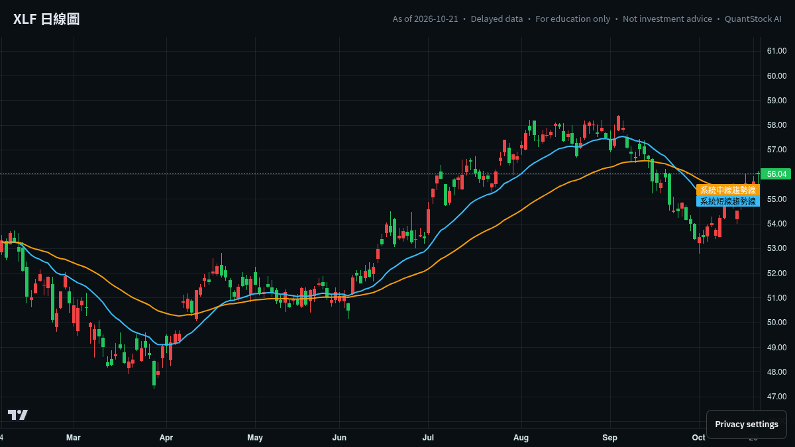The width and height of the screenshot is (795, 447).
Task: Click the Oct label on time axis
Action: [698, 438]
